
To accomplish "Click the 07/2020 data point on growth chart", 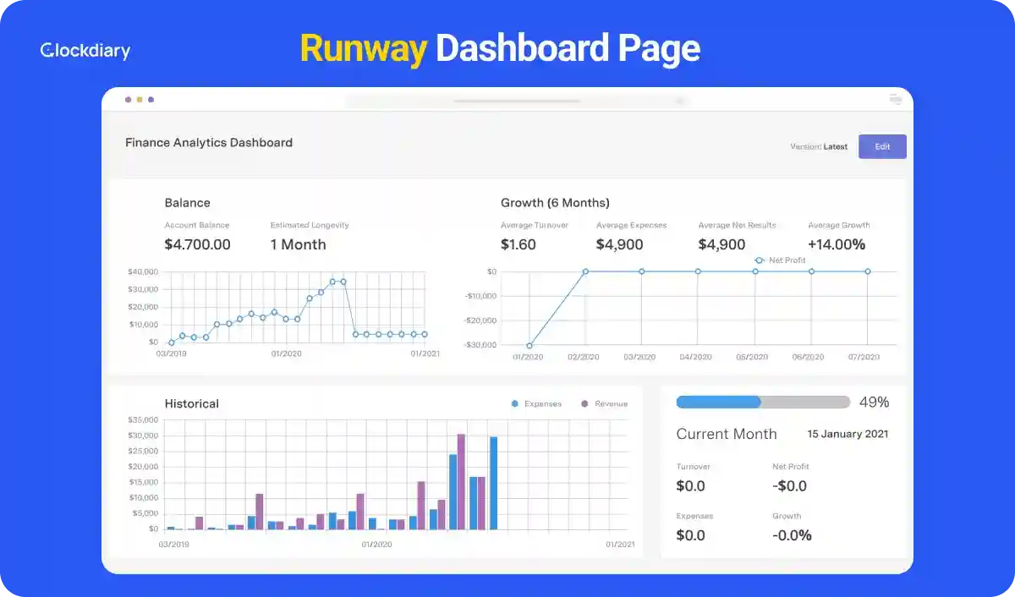I will [868, 271].
